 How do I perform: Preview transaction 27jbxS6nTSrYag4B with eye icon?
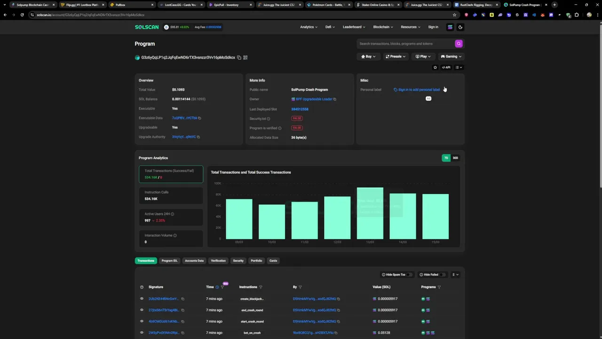[142, 310]
